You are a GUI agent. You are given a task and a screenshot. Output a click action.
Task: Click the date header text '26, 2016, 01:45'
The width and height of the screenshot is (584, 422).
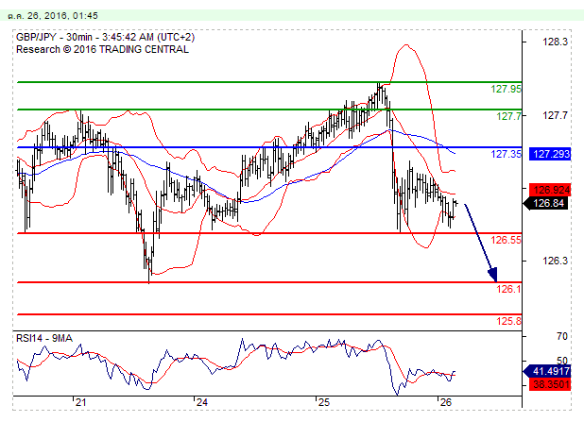62,16
